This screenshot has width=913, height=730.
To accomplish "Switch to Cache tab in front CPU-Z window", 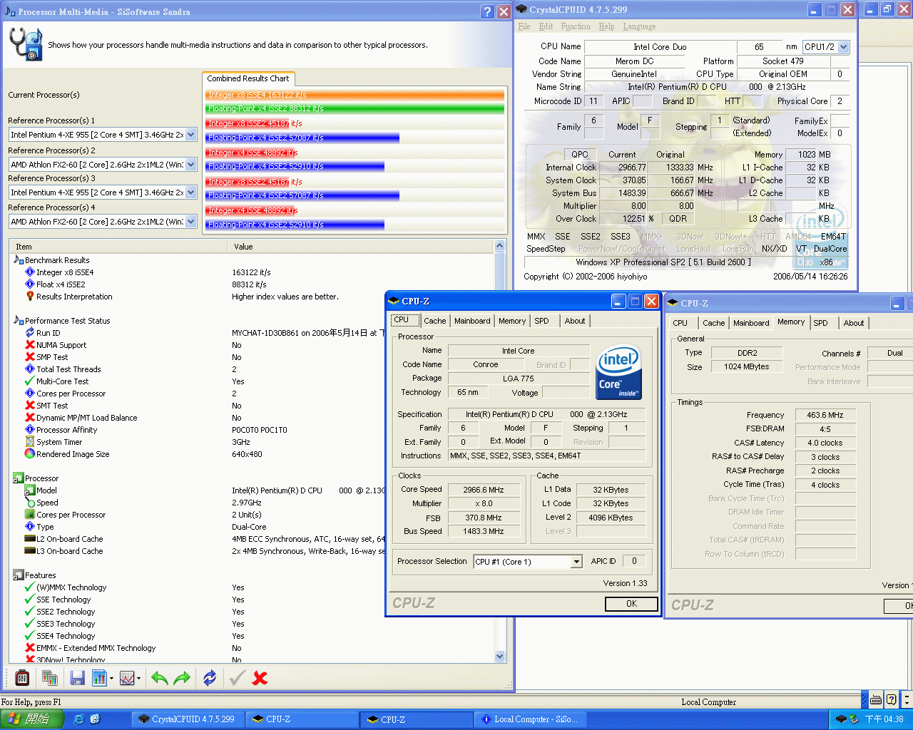I will tap(435, 321).
